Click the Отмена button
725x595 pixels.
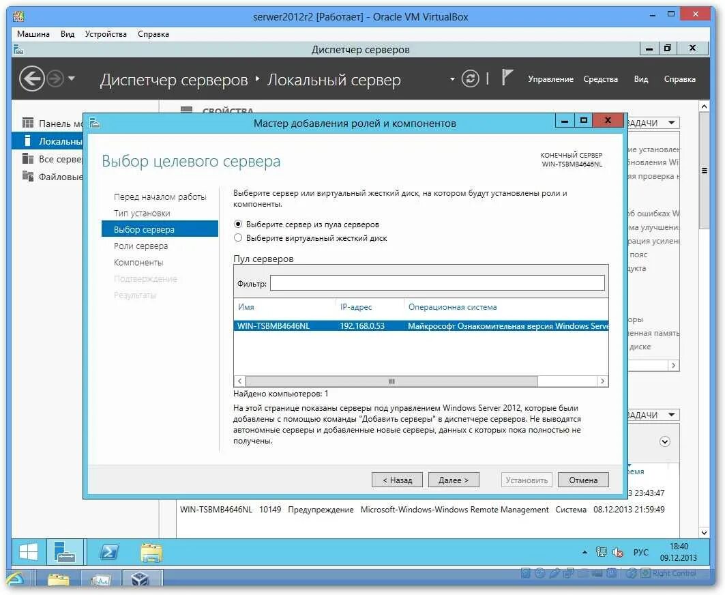coord(583,480)
